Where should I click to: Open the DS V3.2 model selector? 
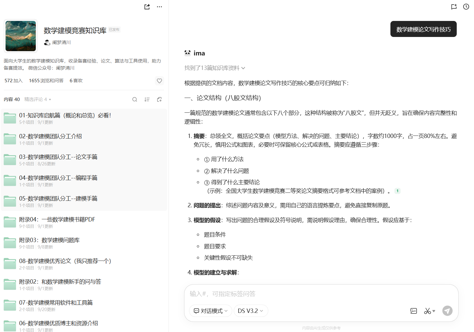(x=250, y=311)
